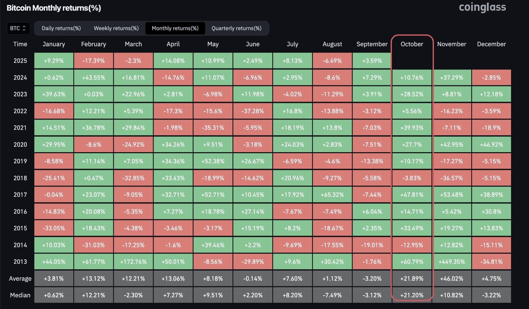The height and width of the screenshot is (309, 529).
Task: Select the +60.79% October 2013 cell
Action: coord(412,262)
